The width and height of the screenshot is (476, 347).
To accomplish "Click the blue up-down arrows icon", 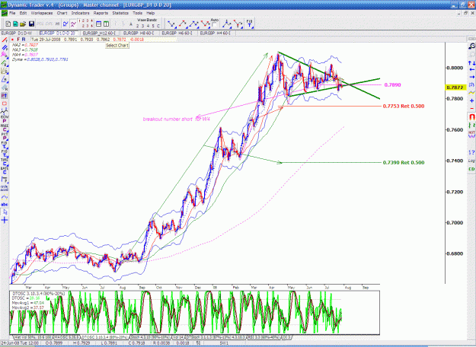I will pyautogui.click(x=471, y=63).
